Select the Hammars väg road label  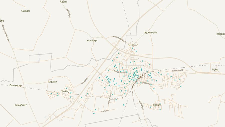click(x=177, y=71)
